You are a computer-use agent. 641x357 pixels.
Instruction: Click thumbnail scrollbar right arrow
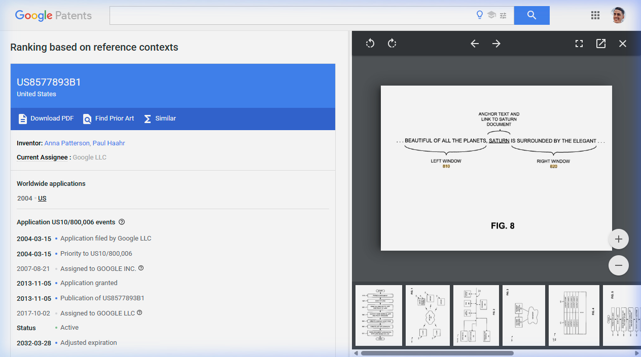pyautogui.click(x=637, y=353)
